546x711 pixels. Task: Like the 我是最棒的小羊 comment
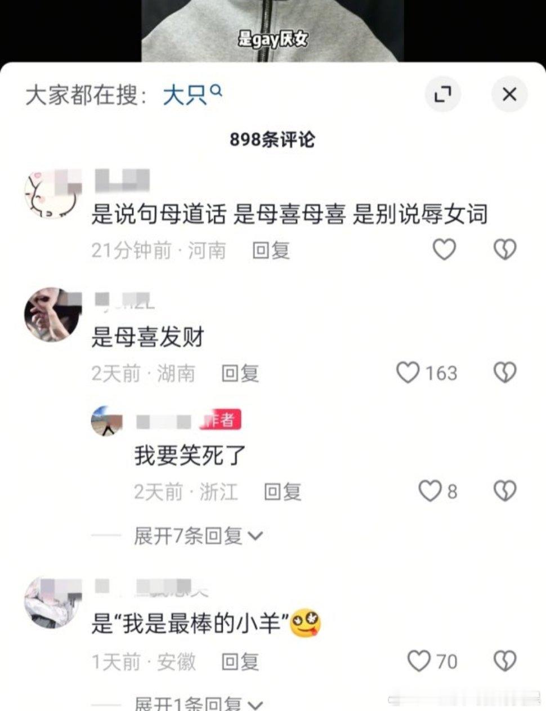[419, 661]
